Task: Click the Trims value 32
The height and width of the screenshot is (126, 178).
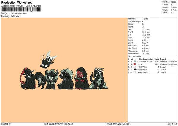Action: pos(143,27)
